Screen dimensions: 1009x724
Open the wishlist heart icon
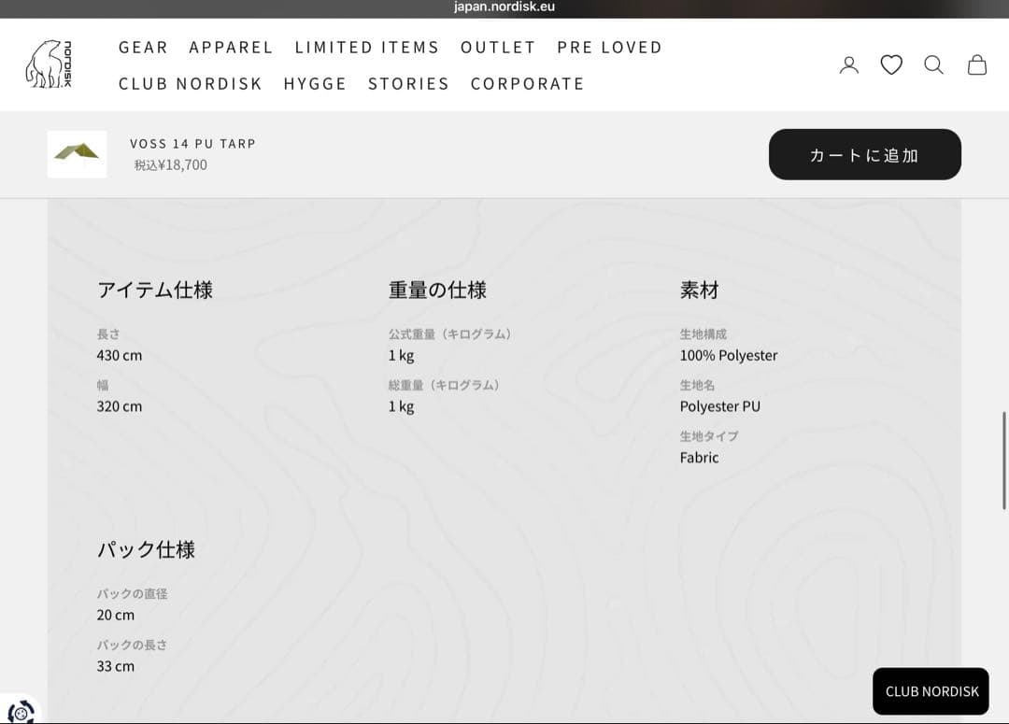[891, 64]
